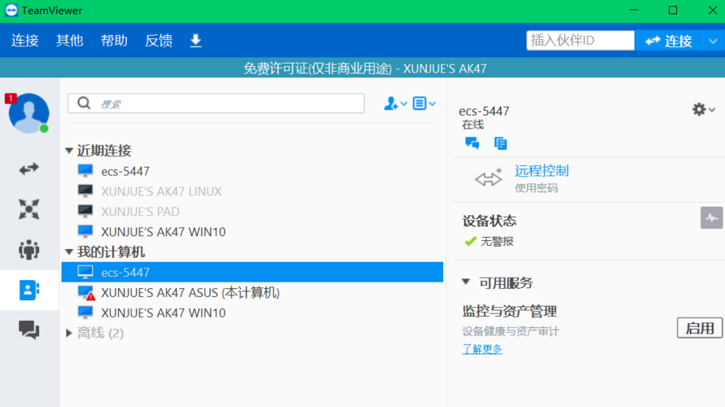Click the user account avatar
The height and width of the screenshot is (407, 725).
click(x=29, y=113)
